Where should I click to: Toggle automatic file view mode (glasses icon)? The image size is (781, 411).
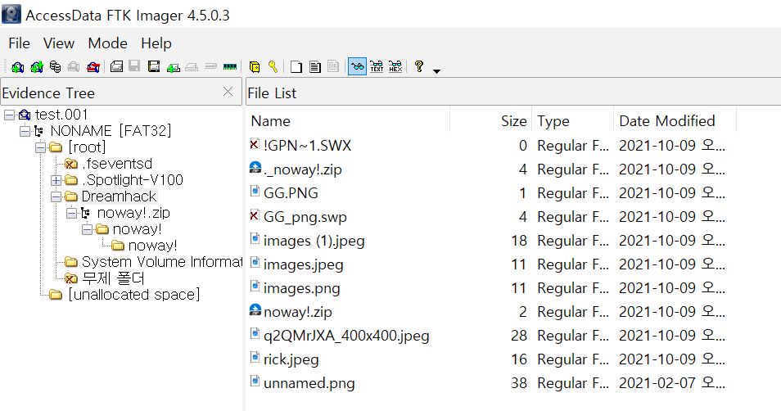click(x=357, y=67)
